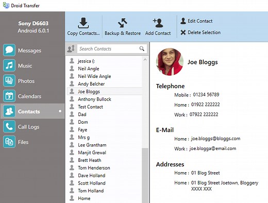Click email joe.blogga@email.com
Viewport: 268px width, 203px height.
tap(213, 148)
